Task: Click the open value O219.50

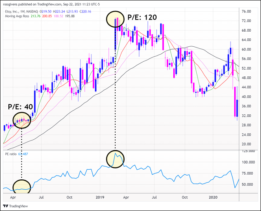Action: pyautogui.click(x=46, y=12)
